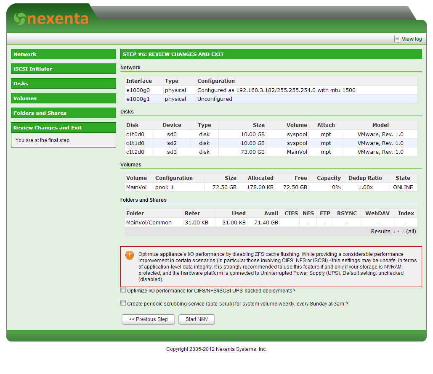
Task: Click the Index column header
Action: point(406,213)
